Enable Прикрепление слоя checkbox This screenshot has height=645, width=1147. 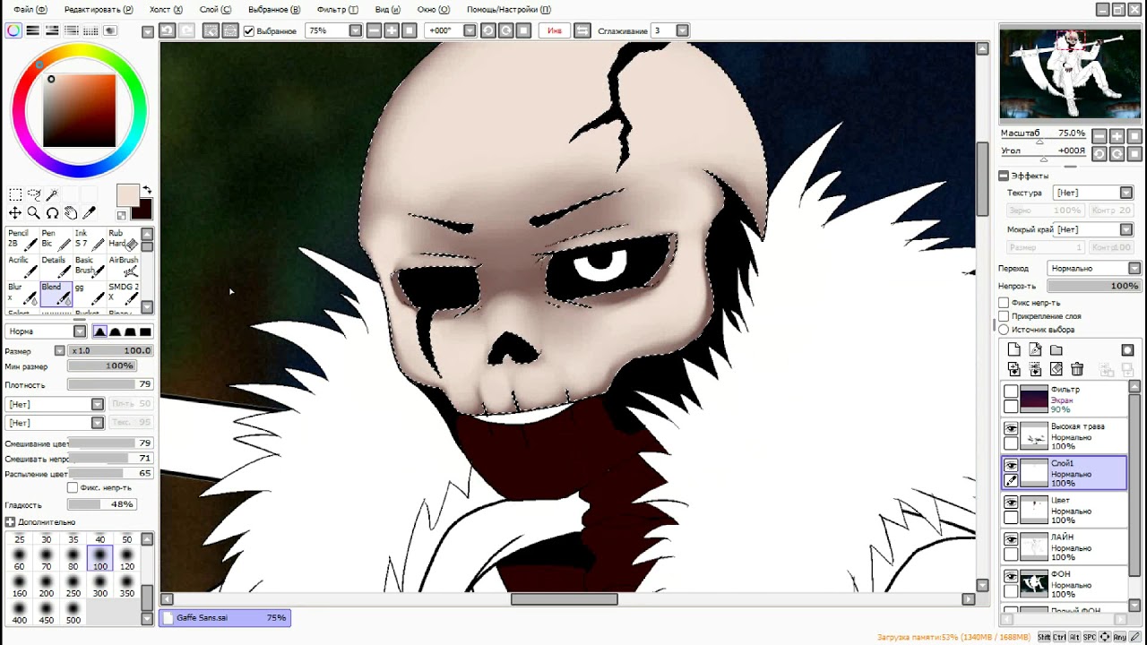(1004, 316)
